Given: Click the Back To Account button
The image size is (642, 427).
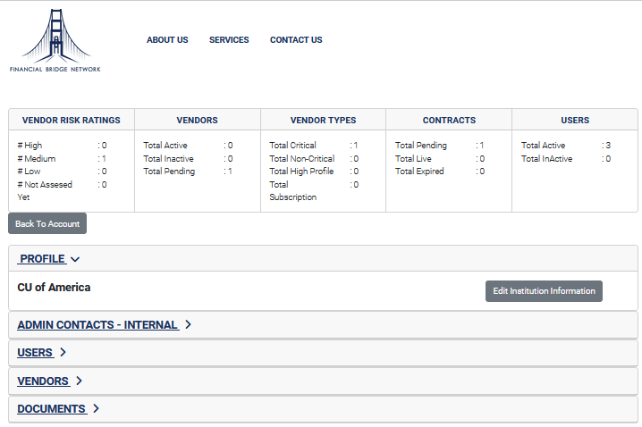Looking at the screenshot, I should (47, 223).
